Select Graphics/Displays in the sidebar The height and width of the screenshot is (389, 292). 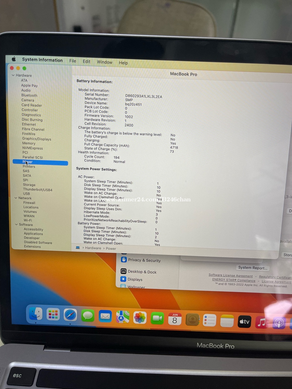[x=37, y=139]
